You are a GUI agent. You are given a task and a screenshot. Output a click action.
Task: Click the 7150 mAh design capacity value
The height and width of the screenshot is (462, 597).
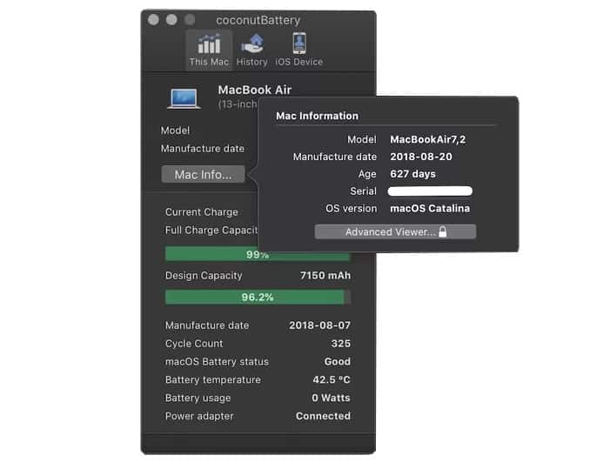click(325, 276)
